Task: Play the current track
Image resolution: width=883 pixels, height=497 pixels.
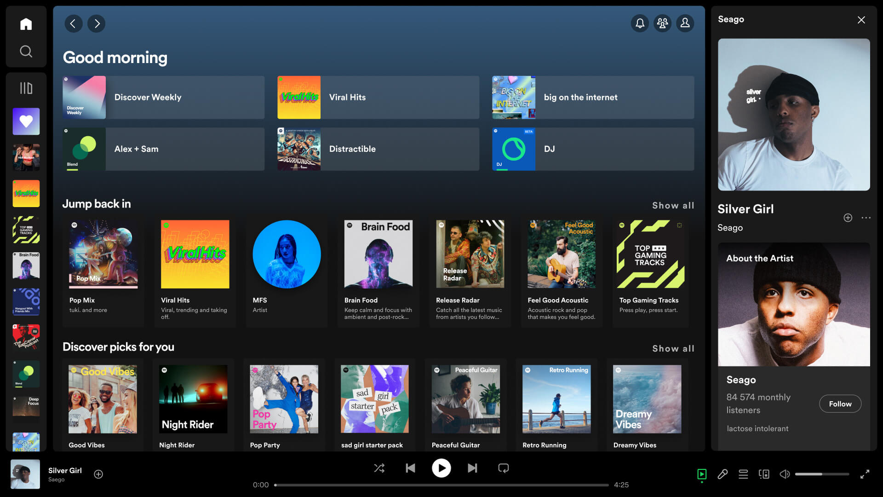Action: [441, 468]
